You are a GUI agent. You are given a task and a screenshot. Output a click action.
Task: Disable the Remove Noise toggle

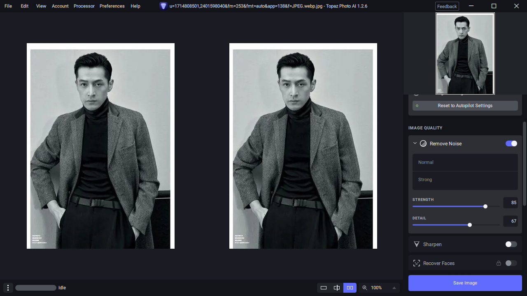[x=511, y=143]
